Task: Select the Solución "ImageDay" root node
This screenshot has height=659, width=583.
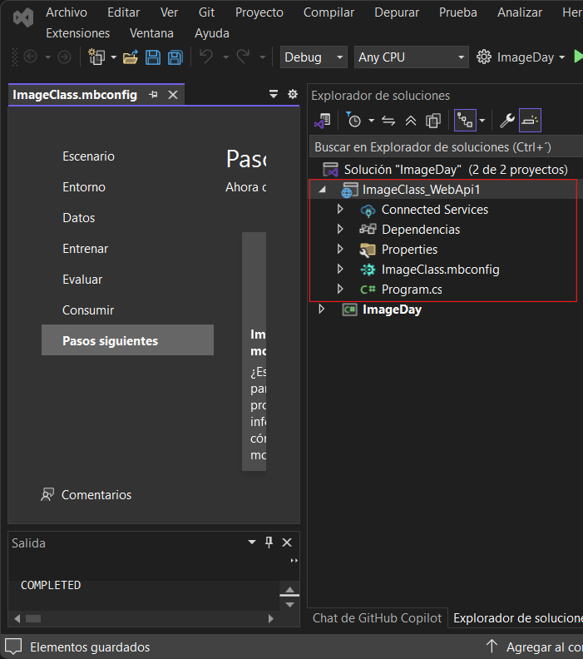Action: click(446, 170)
